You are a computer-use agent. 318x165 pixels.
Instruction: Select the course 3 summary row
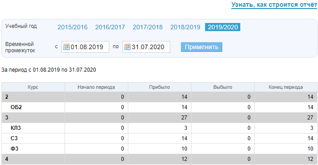(x=159, y=118)
